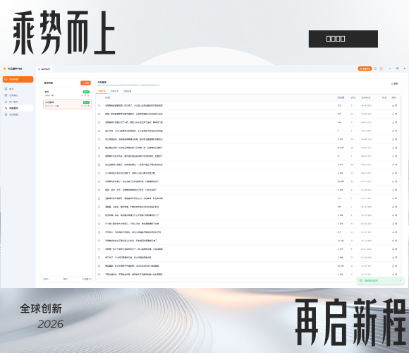The image size is (409, 353).
Task: Click second action icon in first table row
Action: point(396,105)
